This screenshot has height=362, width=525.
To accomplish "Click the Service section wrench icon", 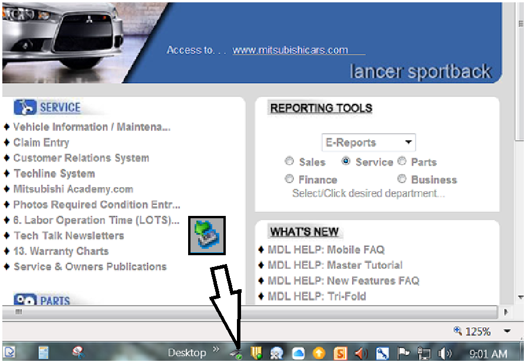I will tap(25, 107).
